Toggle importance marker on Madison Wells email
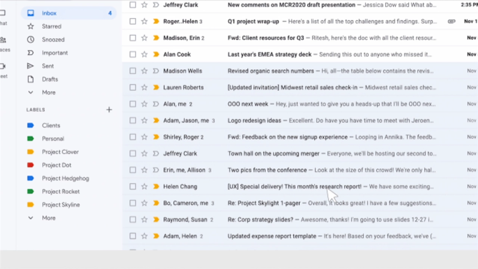This screenshot has width=478, height=269. click(x=156, y=71)
